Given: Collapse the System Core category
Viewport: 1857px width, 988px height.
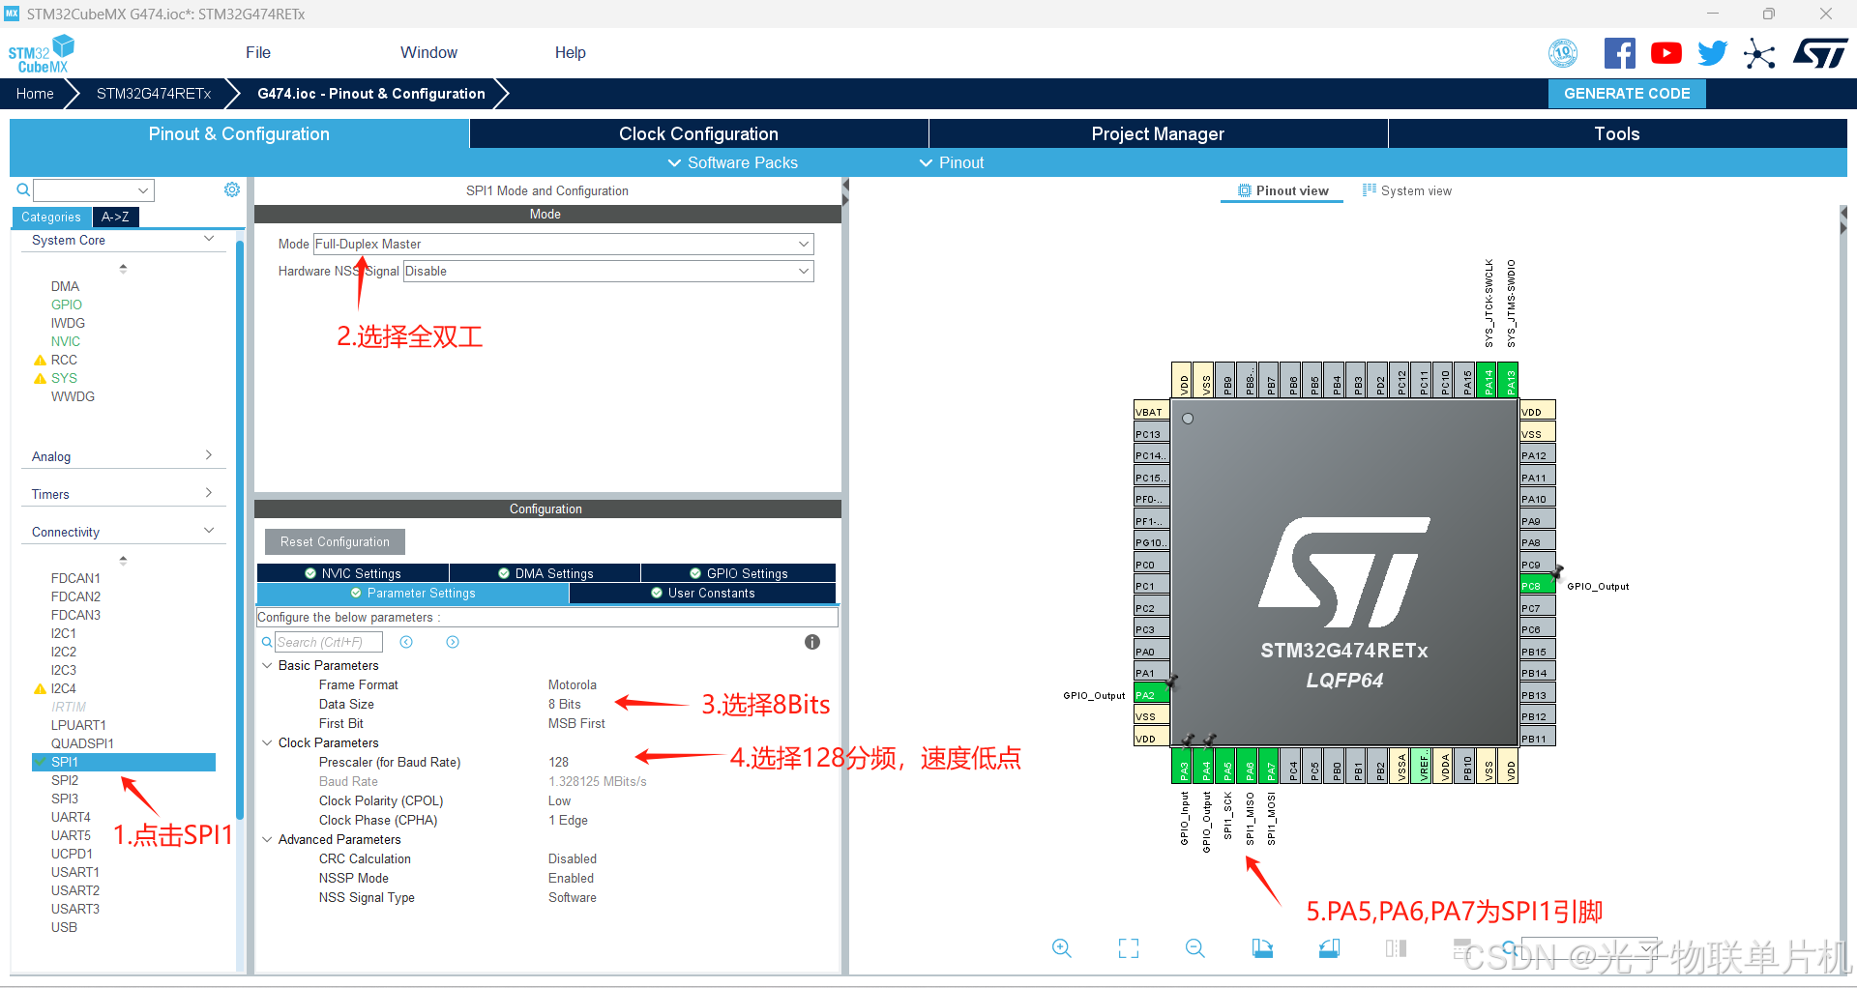Looking at the screenshot, I should coord(209,239).
